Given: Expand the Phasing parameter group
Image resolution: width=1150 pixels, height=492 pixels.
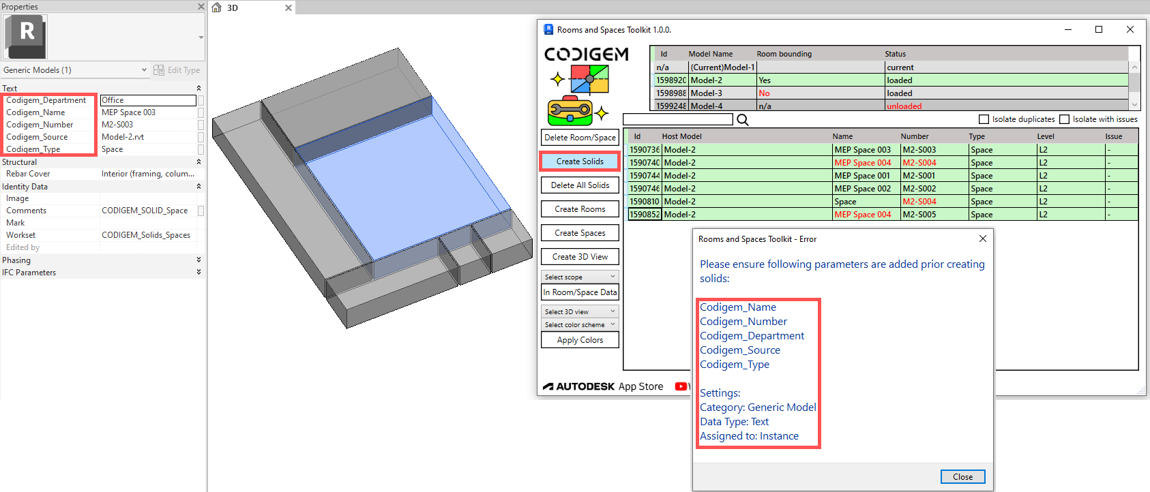Looking at the screenshot, I should 198,260.
